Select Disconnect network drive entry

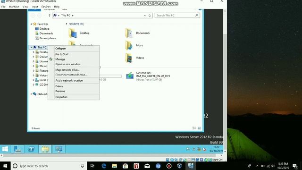(71, 75)
